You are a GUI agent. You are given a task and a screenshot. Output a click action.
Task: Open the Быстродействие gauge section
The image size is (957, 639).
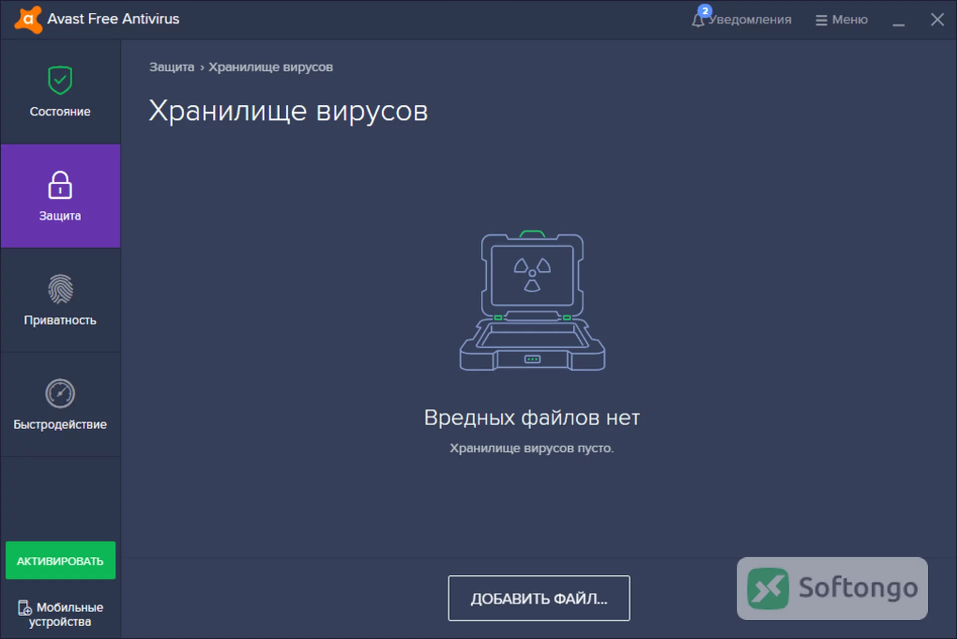60,404
